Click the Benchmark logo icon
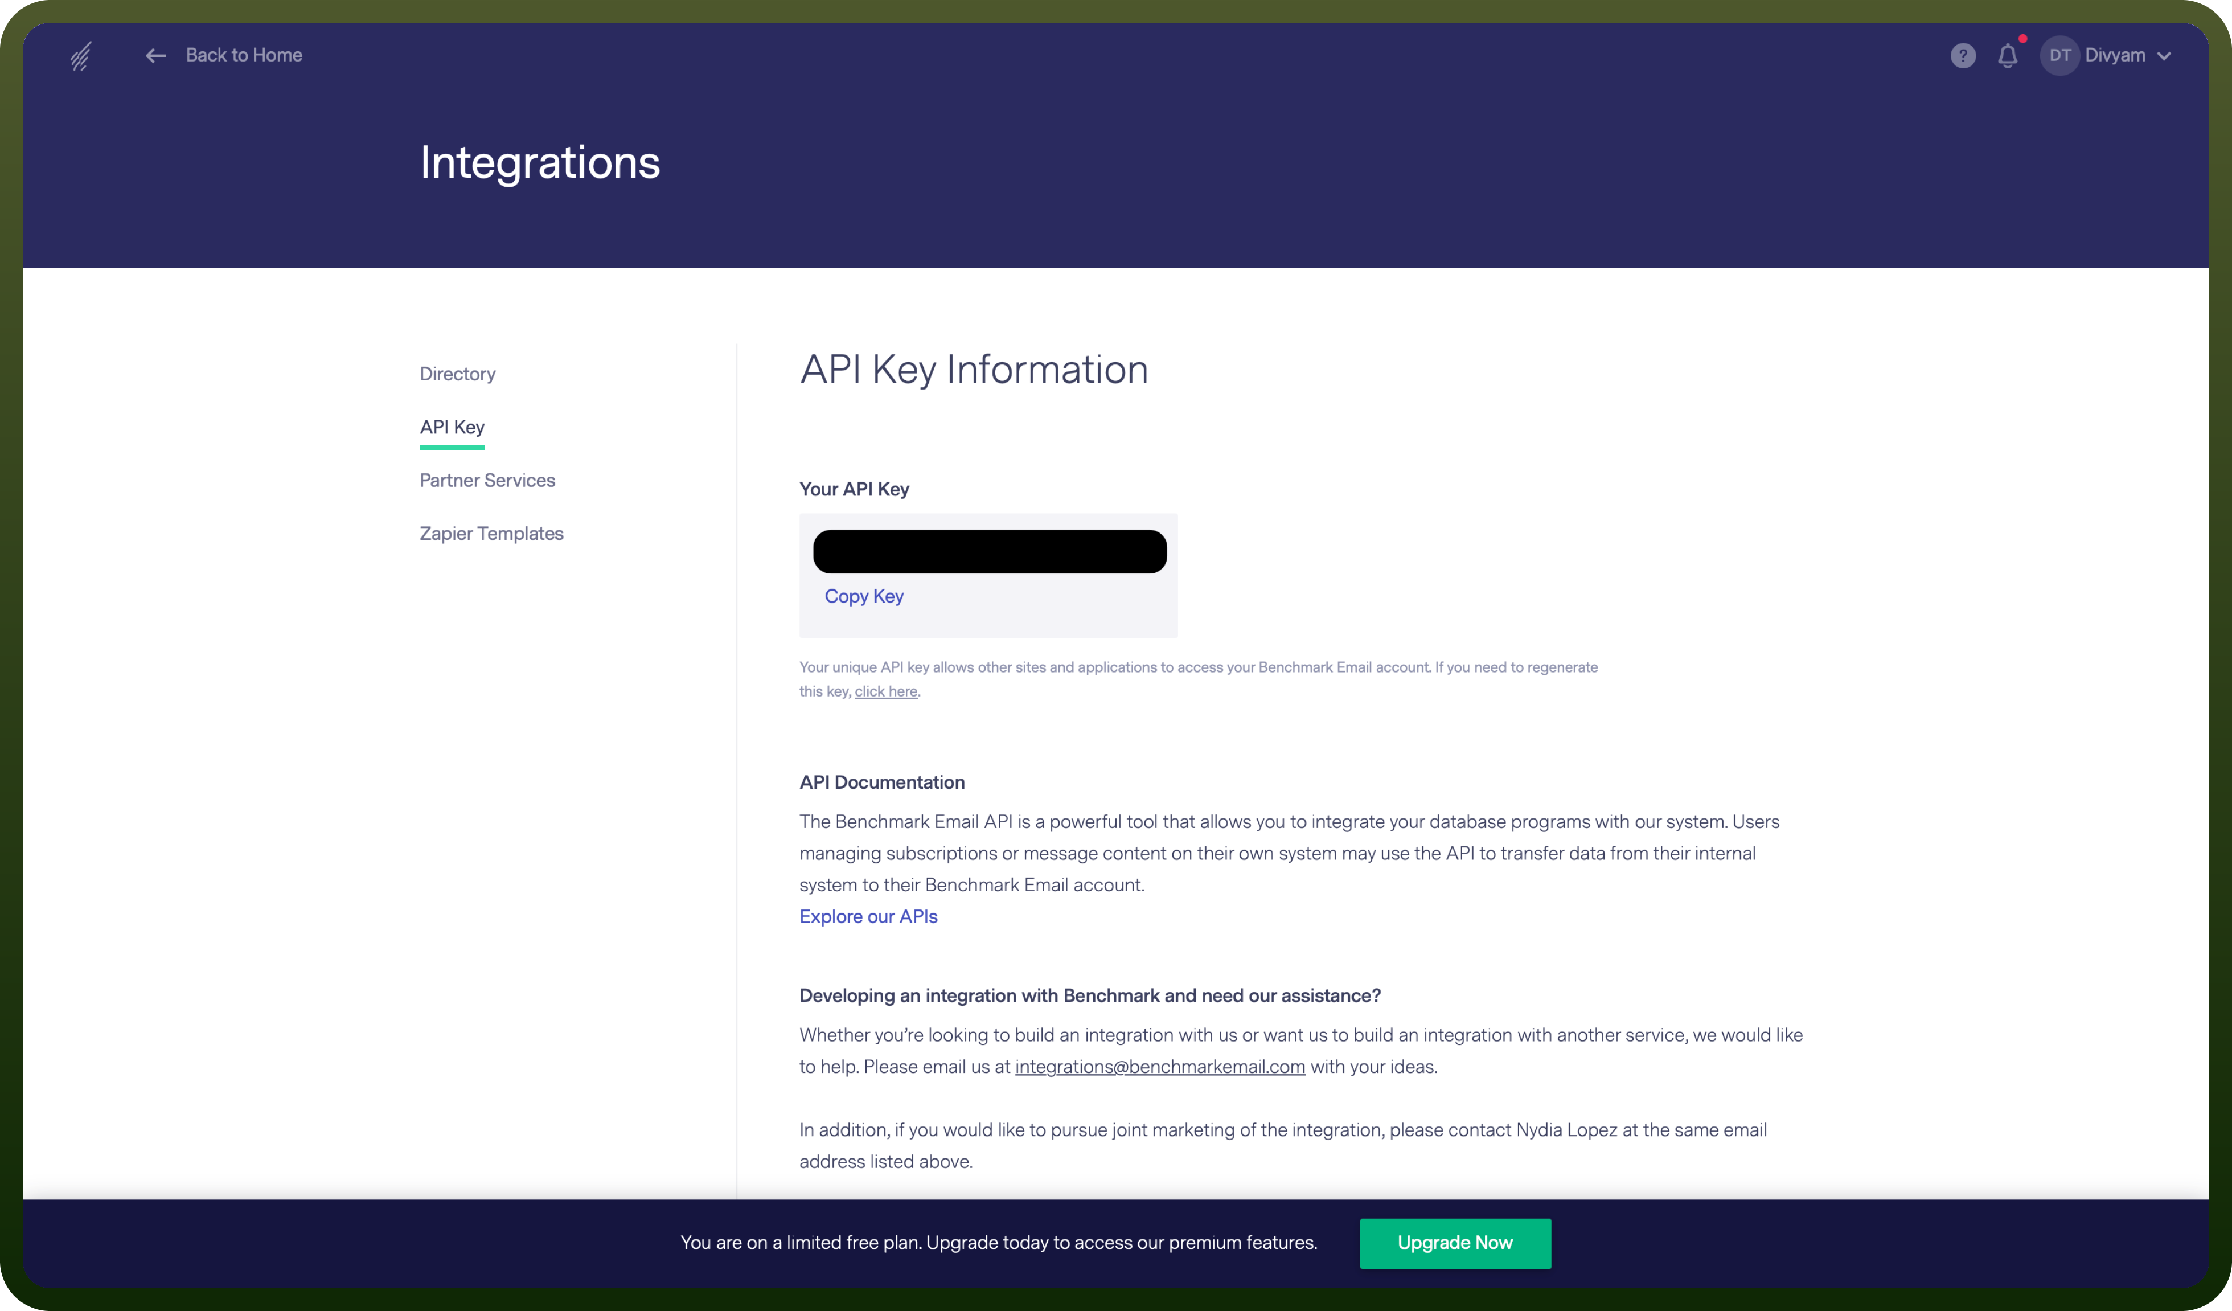 (x=81, y=56)
